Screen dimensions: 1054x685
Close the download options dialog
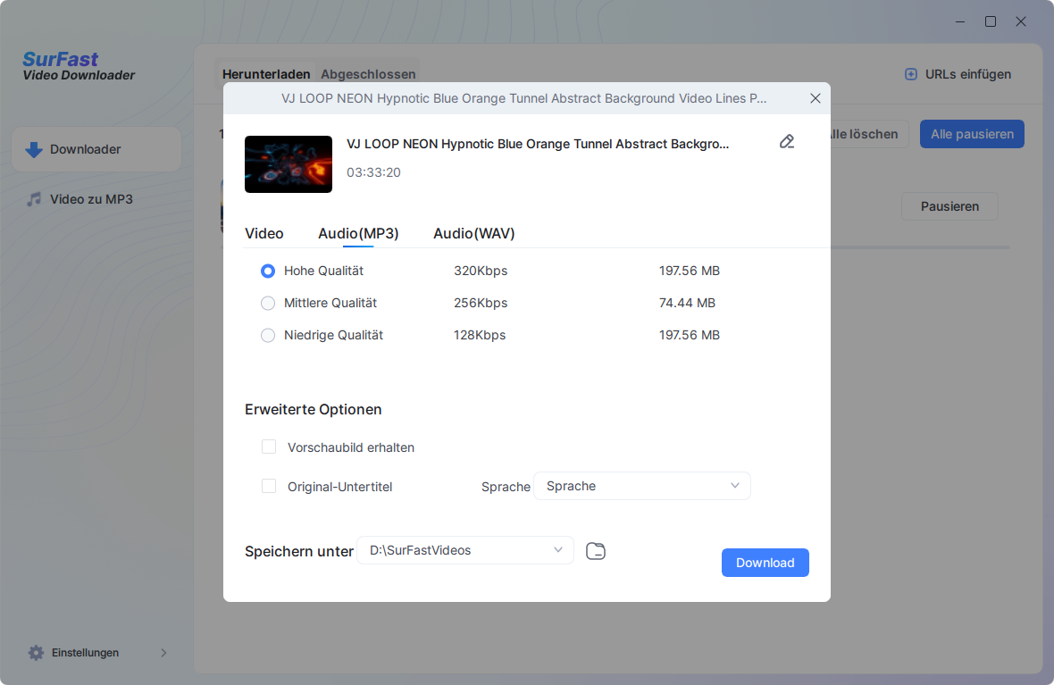(x=815, y=98)
